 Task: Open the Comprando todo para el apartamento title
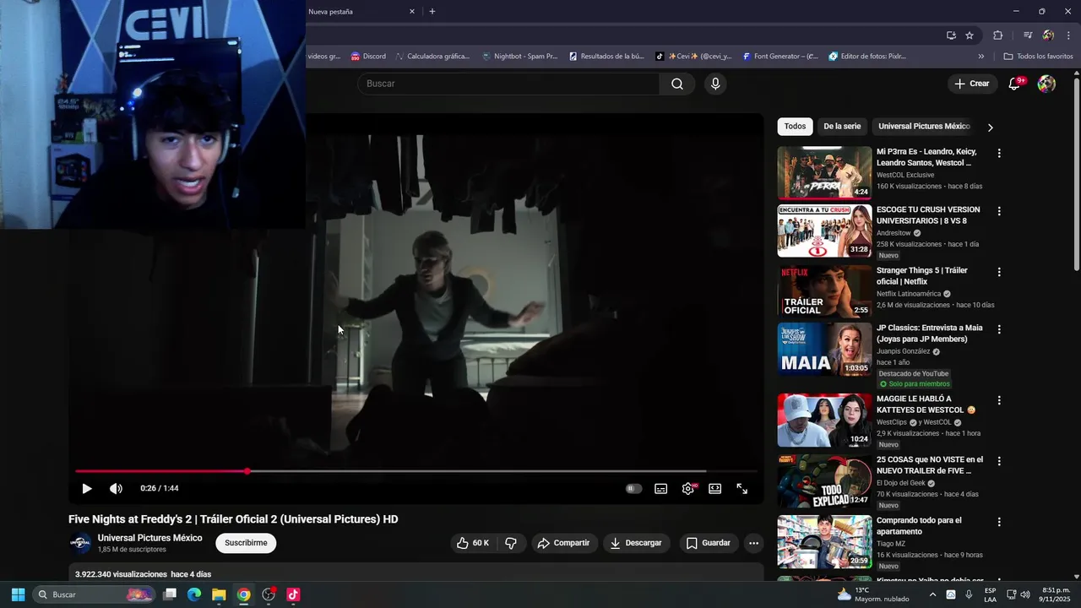pyautogui.click(x=919, y=526)
